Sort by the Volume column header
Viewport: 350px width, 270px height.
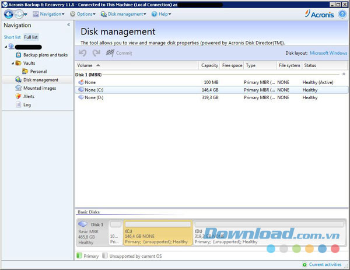[136, 65]
